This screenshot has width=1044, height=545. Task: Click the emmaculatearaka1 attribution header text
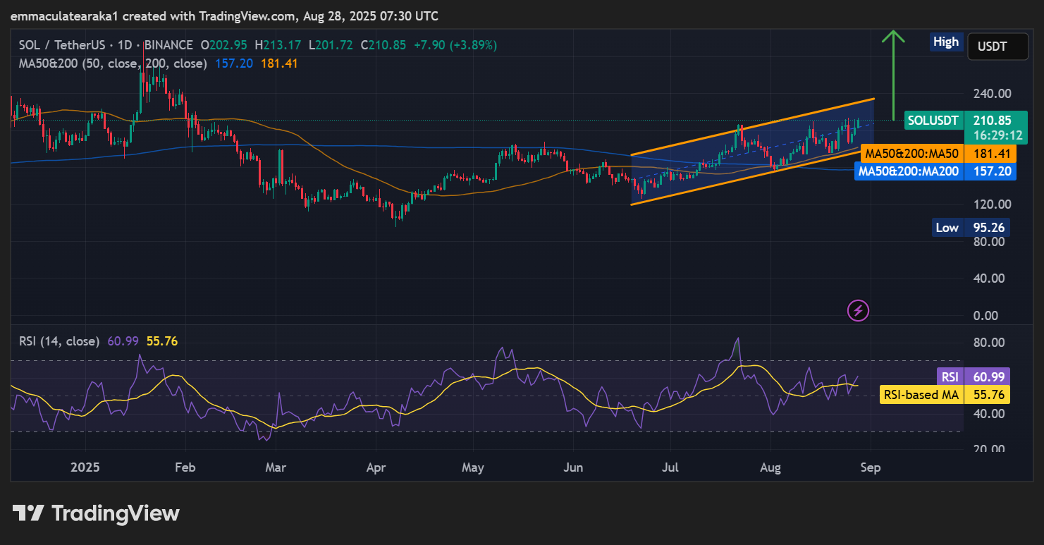coord(225,16)
